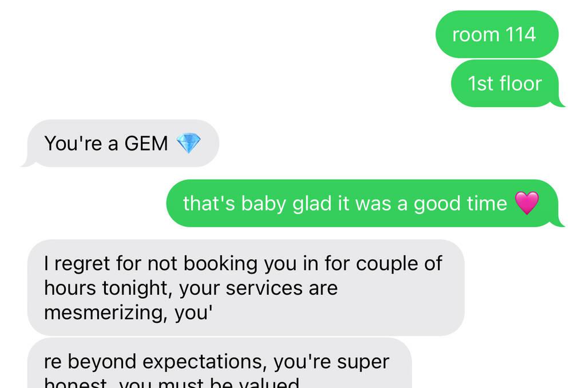Tap the tail of the "You're a GEM" bubble
This screenshot has width=586, height=388.
click(27, 162)
